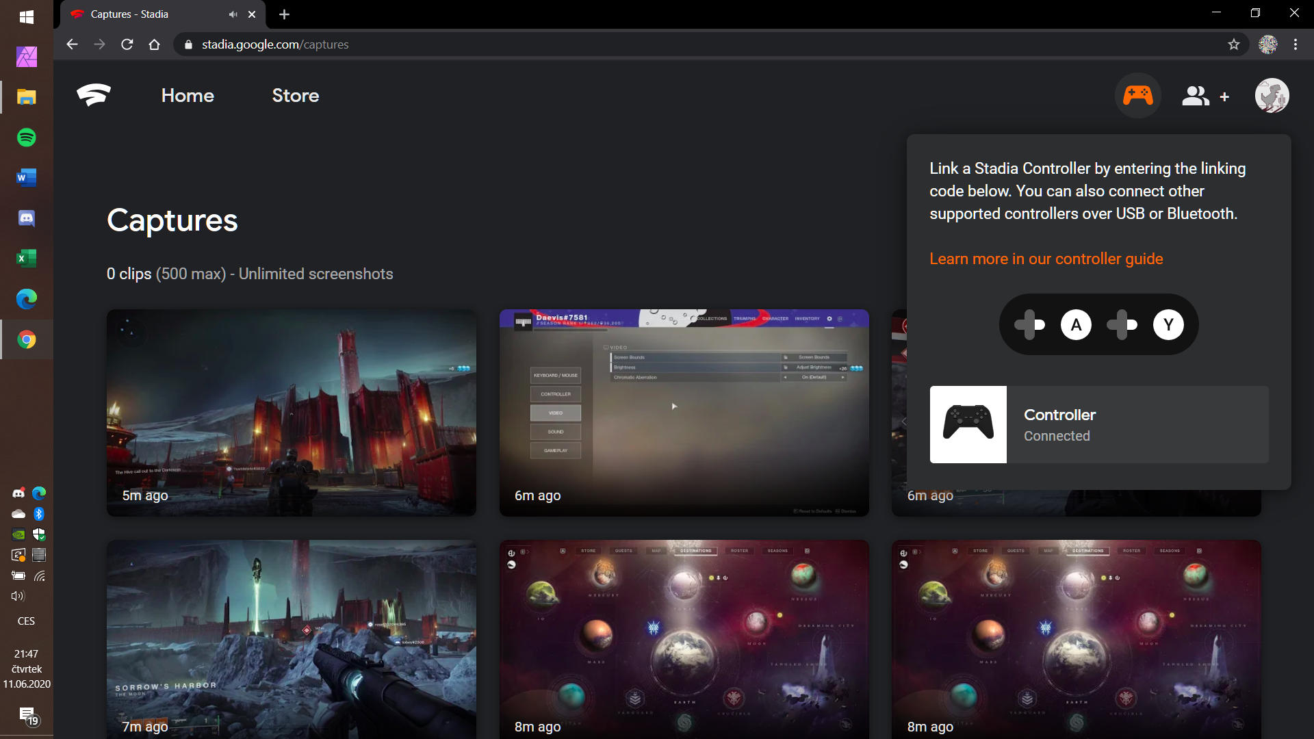
Task: Open the Sorrow's Harbor 7m ago capture
Action: 292,636
